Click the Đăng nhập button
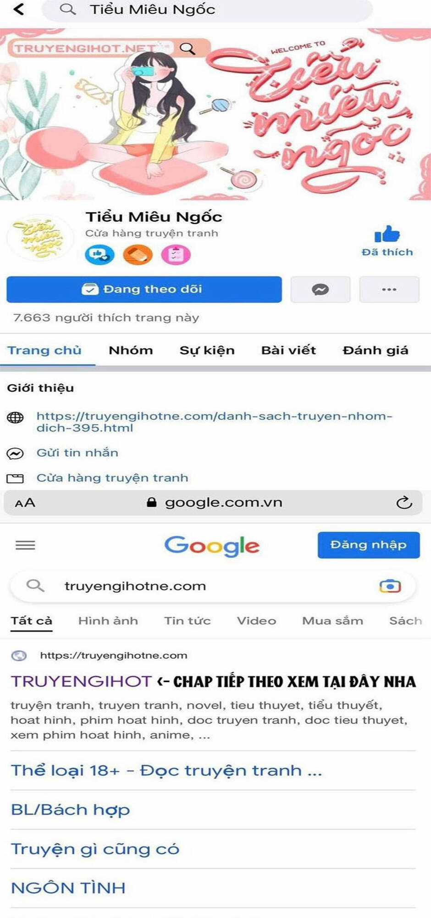 coord(369,545)
